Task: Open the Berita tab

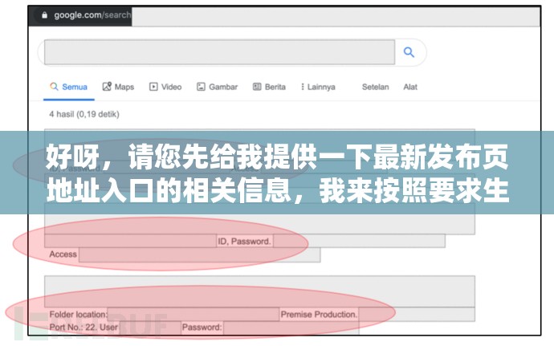Action: [269, 87]
